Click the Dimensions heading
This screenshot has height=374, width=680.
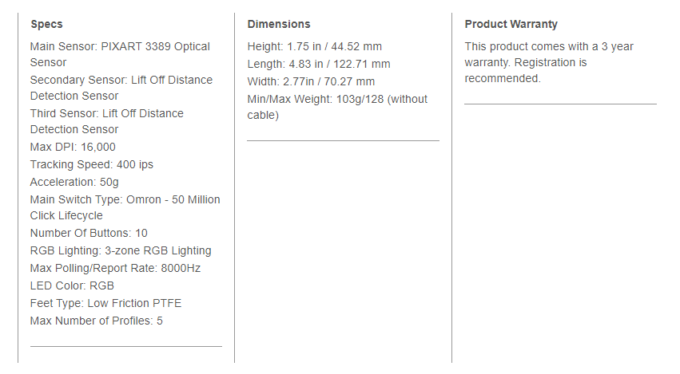(279, 24)
